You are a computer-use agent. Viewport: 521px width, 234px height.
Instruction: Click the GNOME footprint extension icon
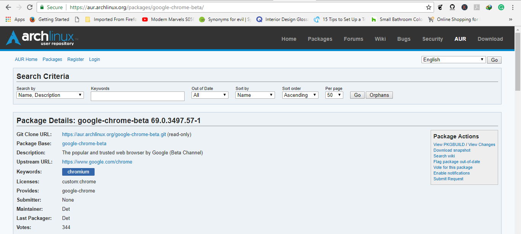(440, 7)
